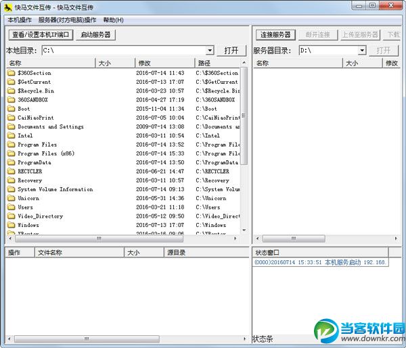This screenshot has height=348, width=406.
Task: Select the Windows folder icon
Action: [x=11, y=225]
